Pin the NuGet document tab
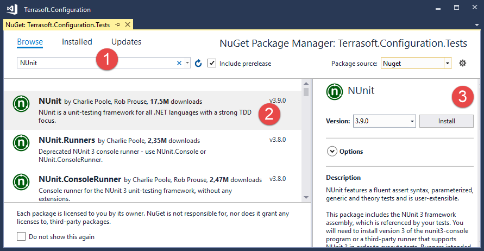This screenshot has width=484, height=251. click(x=117, y=25)
